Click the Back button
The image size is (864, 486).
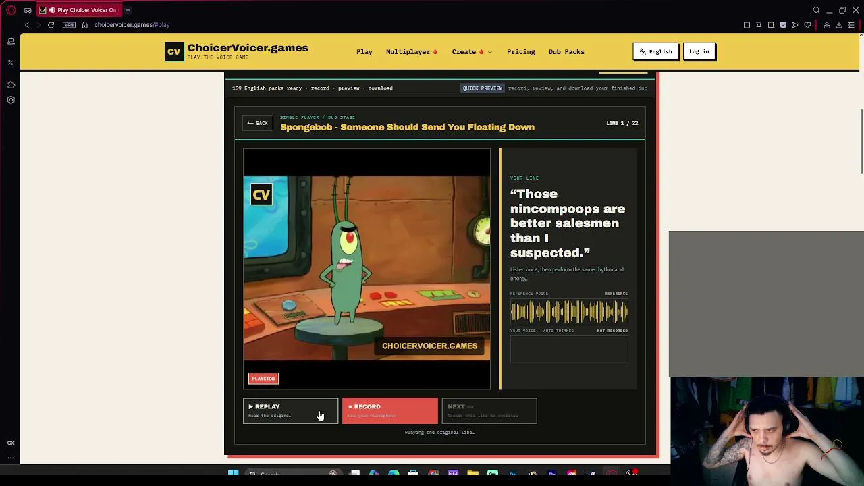point(258,123)
